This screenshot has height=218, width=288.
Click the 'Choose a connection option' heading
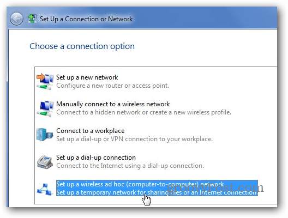click(82, 46)
